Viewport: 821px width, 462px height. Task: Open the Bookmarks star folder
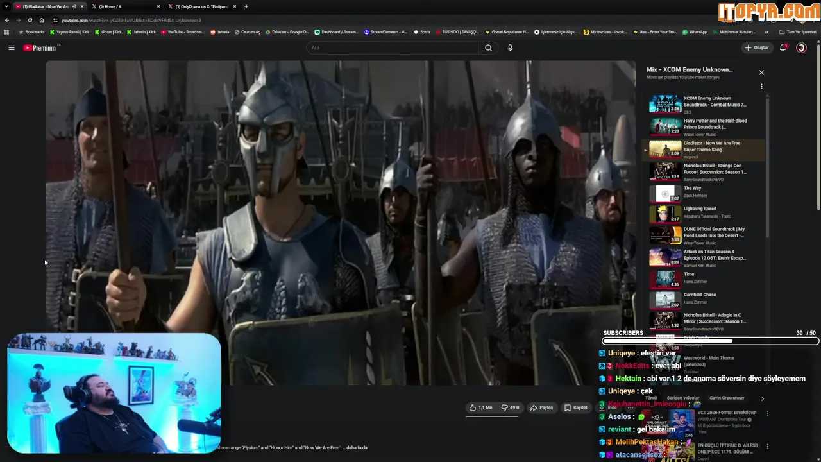click(32, 32)
